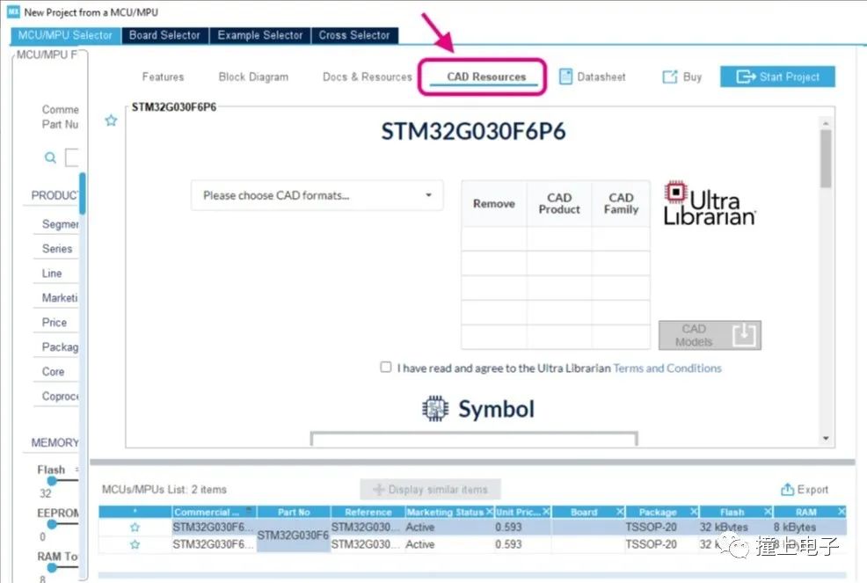Expand the Coprocessor filter

[61, 396]
